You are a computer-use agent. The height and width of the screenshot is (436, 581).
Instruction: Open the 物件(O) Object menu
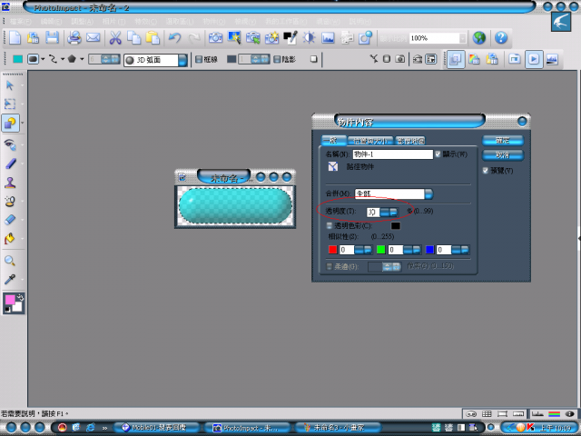click(214, 22)
